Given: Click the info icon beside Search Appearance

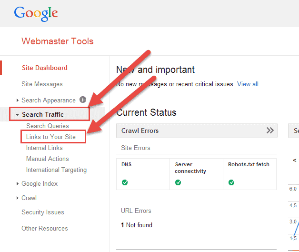Looking at the screenshot, I should point(83,100).
